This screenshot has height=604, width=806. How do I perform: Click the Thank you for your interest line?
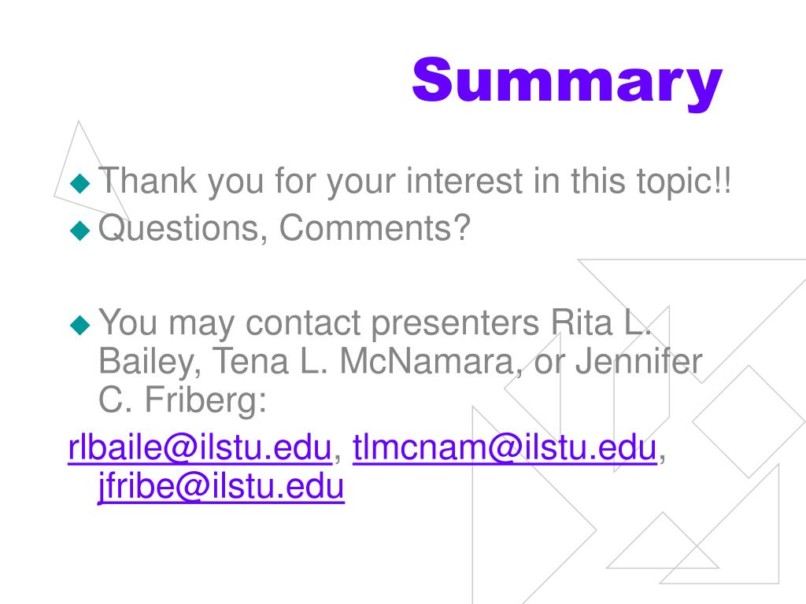(x=414, y=182)
